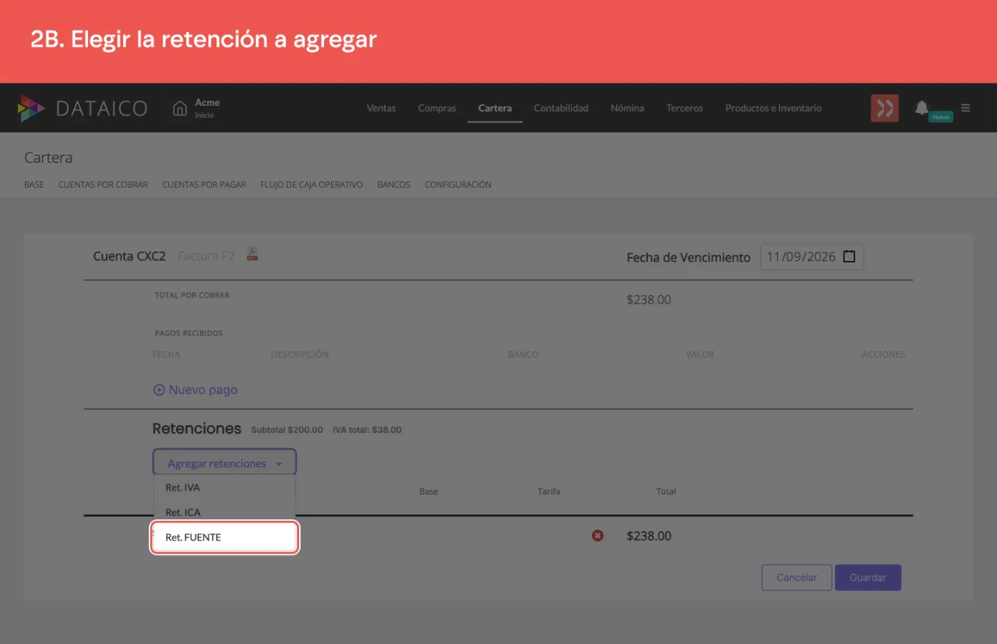Switch to the BASE tab
The image size is (997, 644).
pyautogui.click(x=34, y=185)
